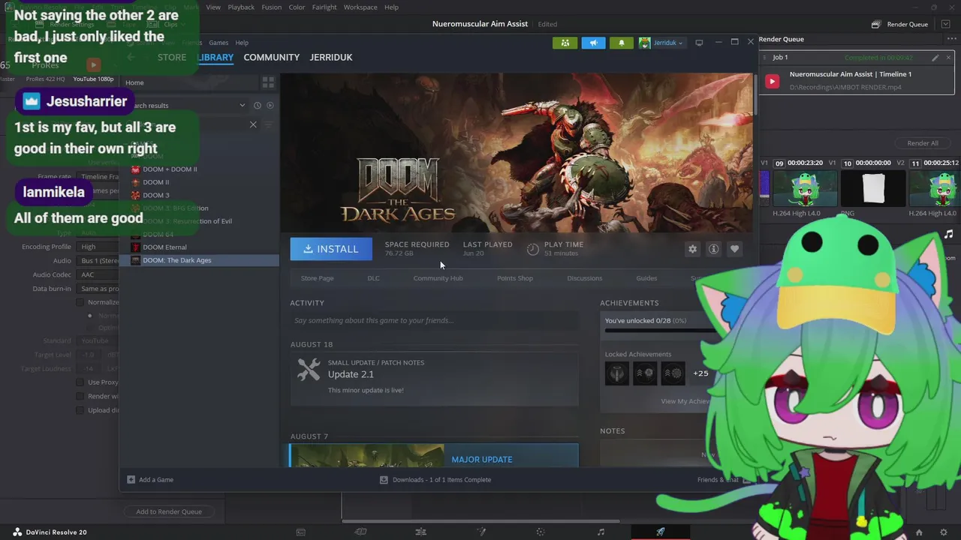
Task: Open DaVinci Resolve Color menu
Action: click(x=297, y=7)
